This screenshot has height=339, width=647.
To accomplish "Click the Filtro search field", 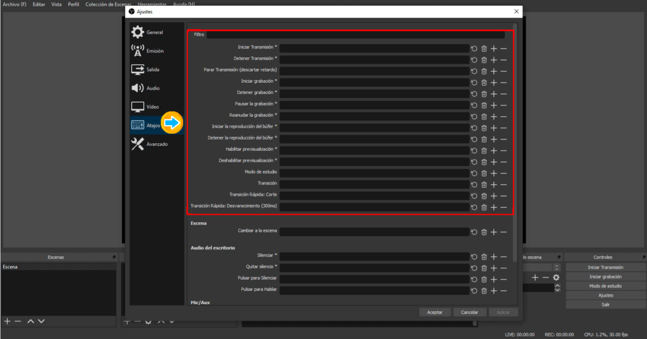I will pyautogui.click(x=355, y=35).
